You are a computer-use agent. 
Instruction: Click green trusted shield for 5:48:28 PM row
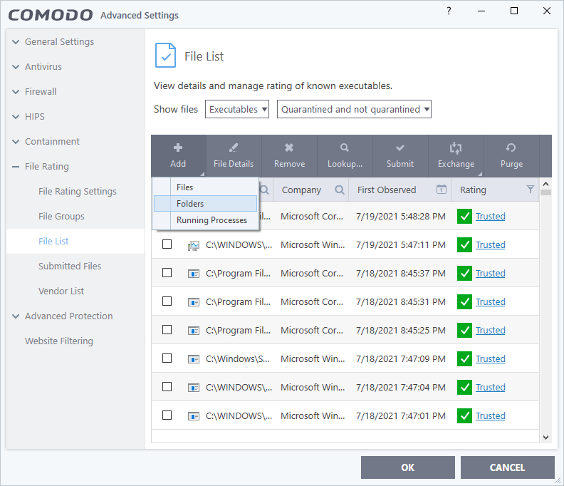pos(464,217)
